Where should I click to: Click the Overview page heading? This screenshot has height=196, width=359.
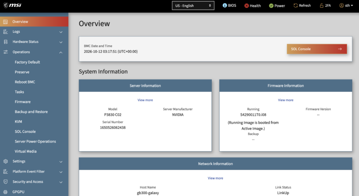click(x=94, y=24)
